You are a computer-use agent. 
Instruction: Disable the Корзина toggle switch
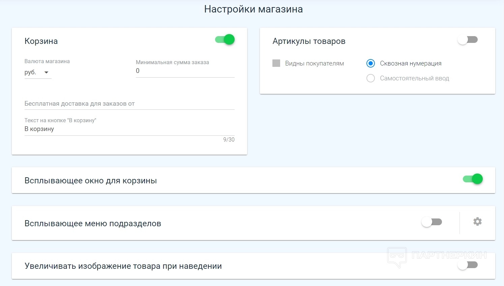pos(225,40)
